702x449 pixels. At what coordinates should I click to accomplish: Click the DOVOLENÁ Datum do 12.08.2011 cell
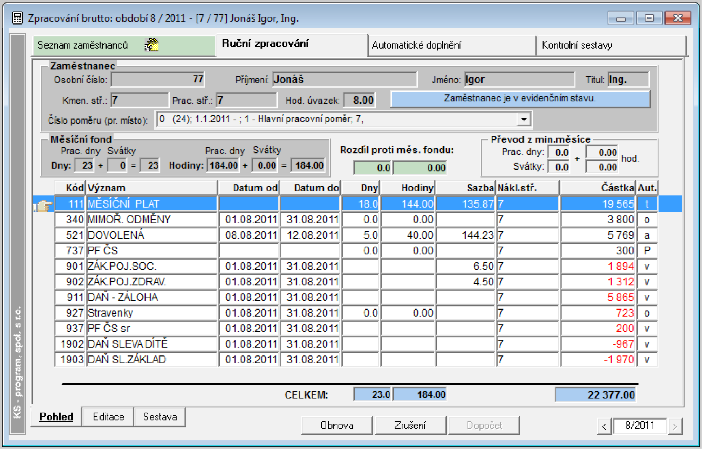tap(310, 235)
